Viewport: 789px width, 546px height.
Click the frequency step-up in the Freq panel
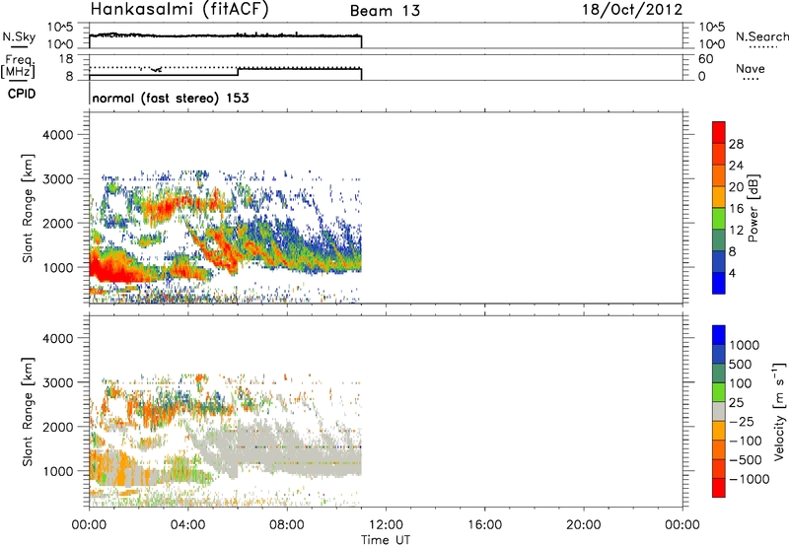238,71
